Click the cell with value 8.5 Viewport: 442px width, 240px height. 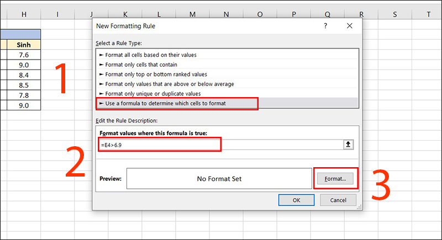[x=24, y=86]
